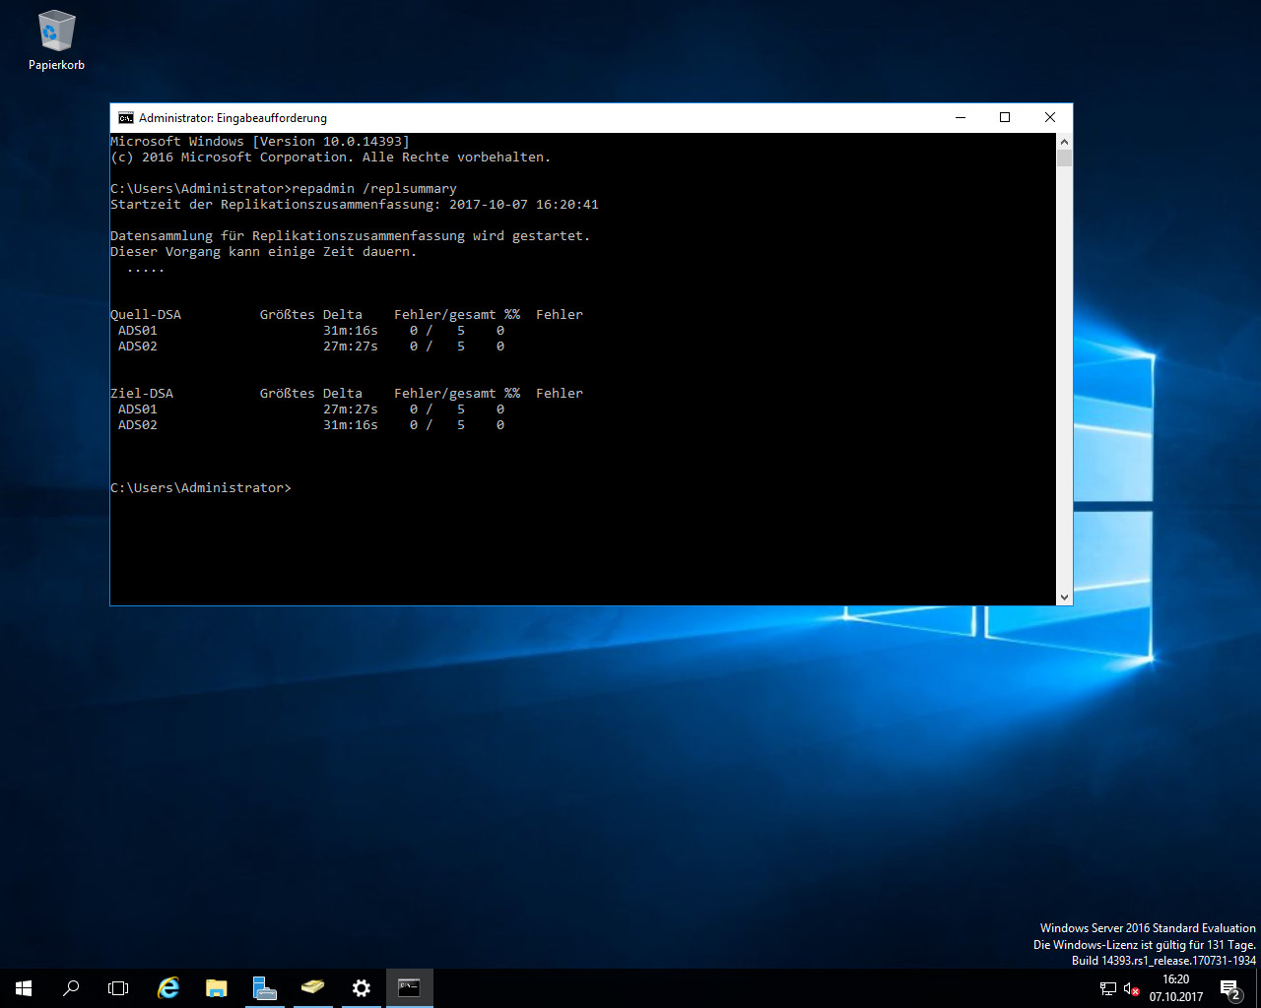Open the Settings gear in taskbar
The height and width of the screenshot is (1008, 1261).
(x=361, y=987)
